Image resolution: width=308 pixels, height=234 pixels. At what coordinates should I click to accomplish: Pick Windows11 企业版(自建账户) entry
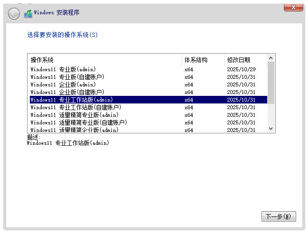(67, 92)
